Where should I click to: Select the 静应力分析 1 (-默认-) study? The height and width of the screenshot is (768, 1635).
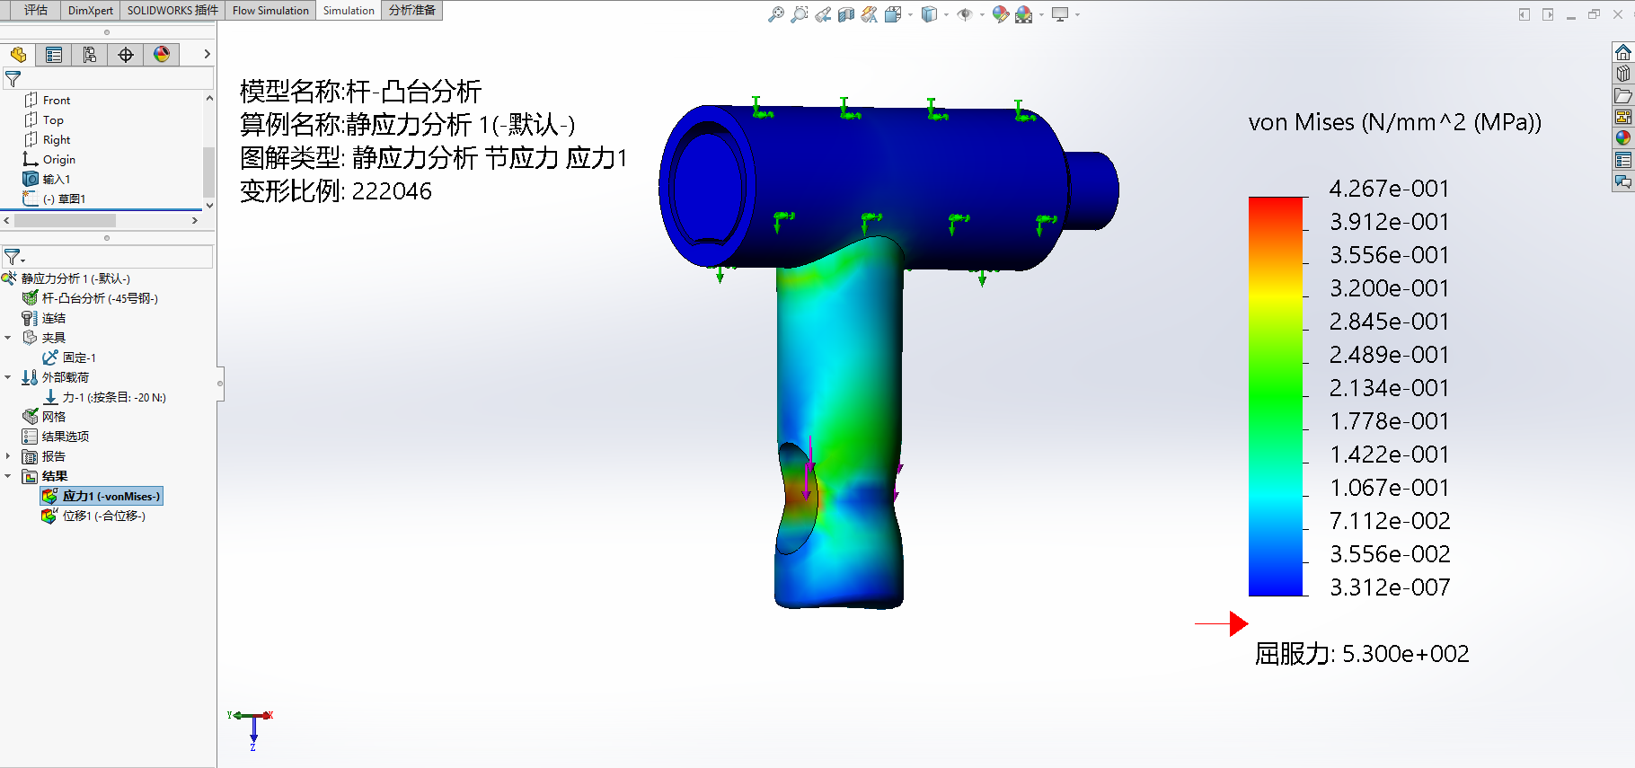pos(66,278)
